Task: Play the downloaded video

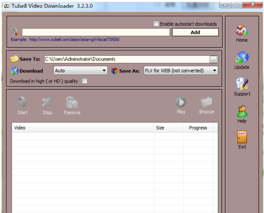Action: point(181,105)
